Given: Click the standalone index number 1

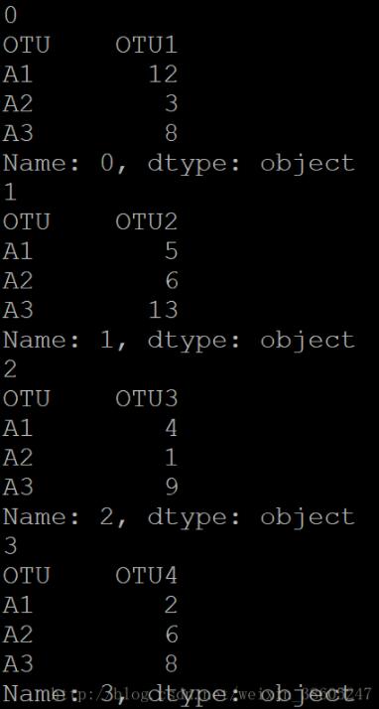Looking at the screenshot, I should [10, 193].
